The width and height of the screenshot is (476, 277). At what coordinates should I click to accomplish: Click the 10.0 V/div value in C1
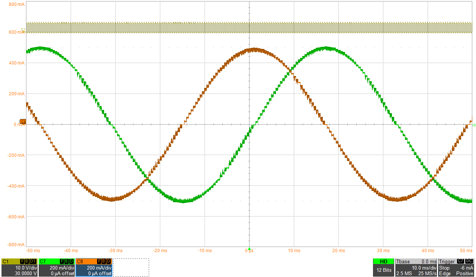26,268
